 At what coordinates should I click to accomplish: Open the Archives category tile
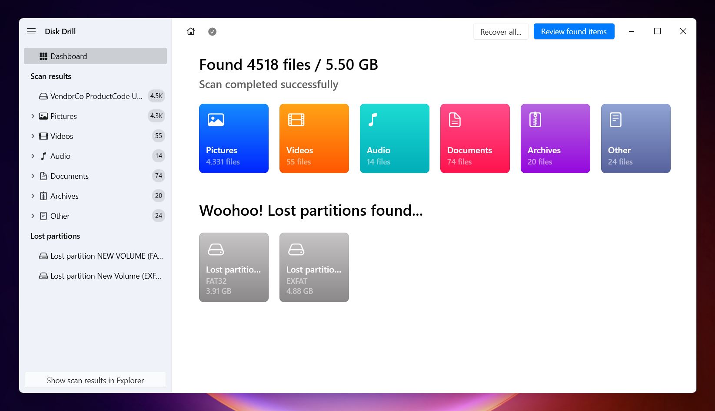click(x=555, y=138)
